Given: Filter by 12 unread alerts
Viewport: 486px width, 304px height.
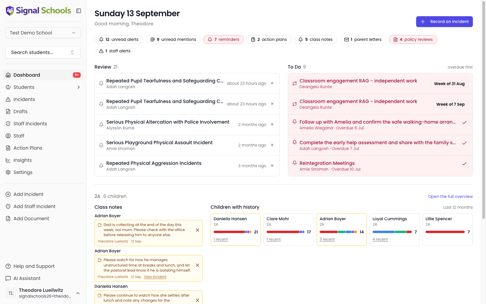Looking at the screenshot, I should coord(119,40).
